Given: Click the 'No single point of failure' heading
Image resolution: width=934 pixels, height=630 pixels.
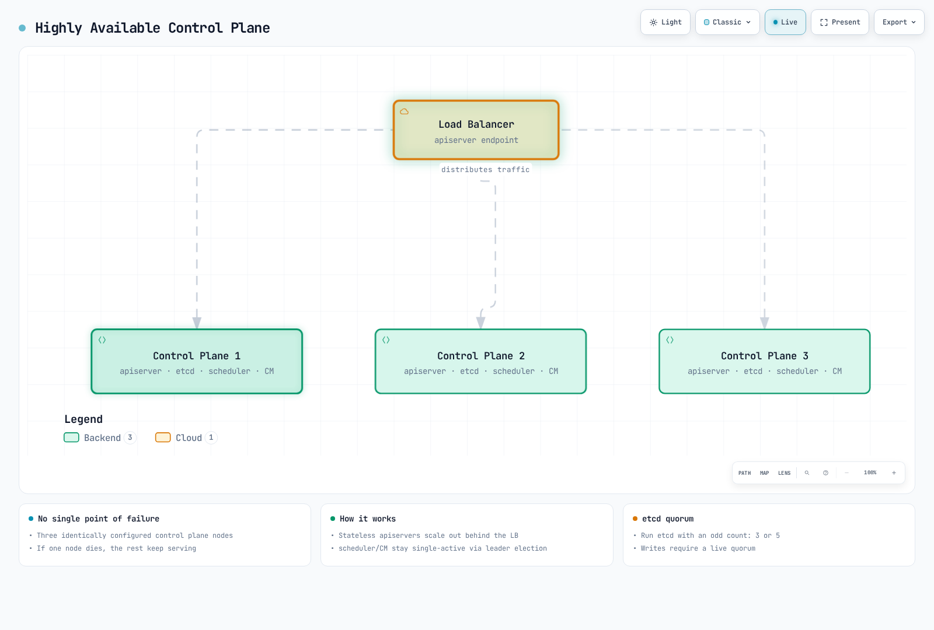Looking at the screenshot, I should coord(99,519).
